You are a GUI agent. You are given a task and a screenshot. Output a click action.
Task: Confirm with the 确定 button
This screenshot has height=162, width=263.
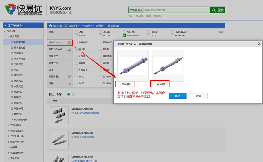177,96
